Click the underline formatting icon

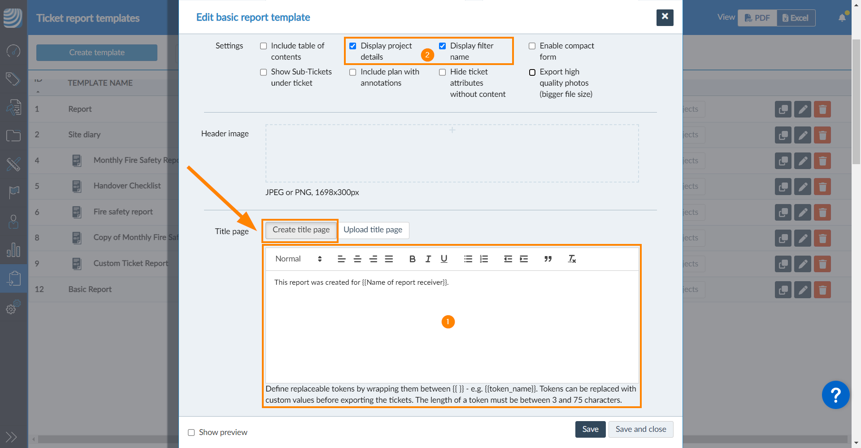pos(444,259)
